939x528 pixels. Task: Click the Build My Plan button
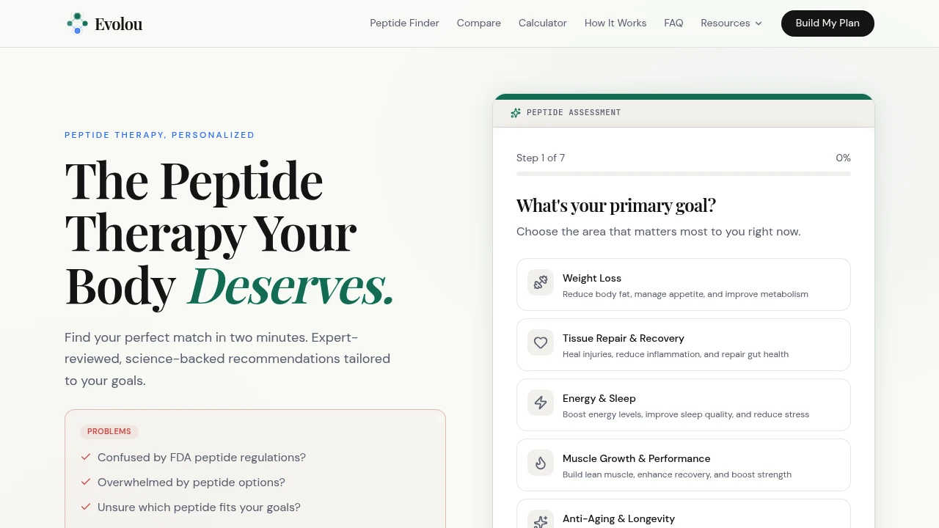(827, 23)
